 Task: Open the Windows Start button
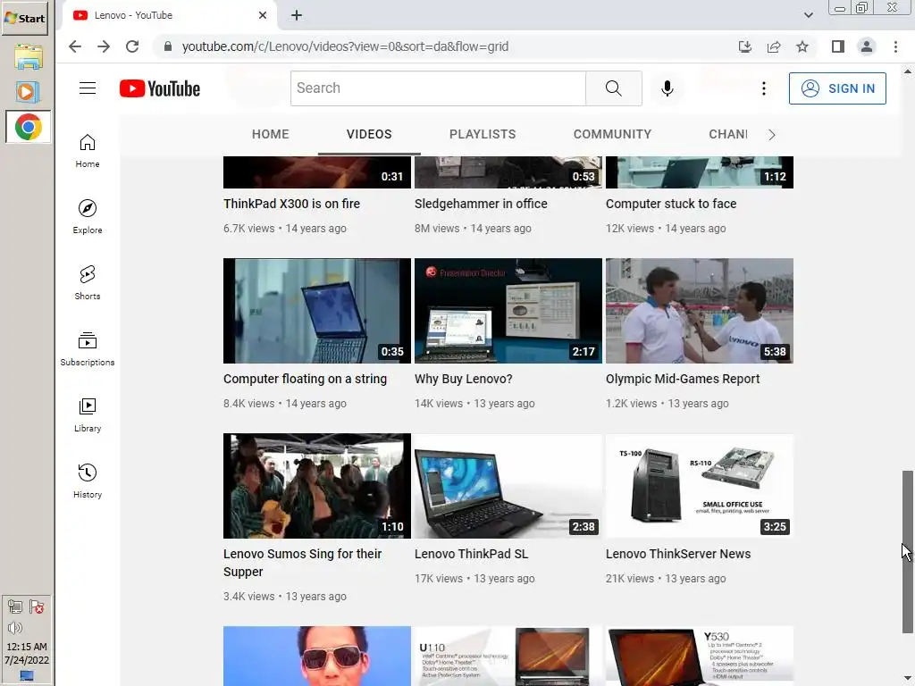24,18
